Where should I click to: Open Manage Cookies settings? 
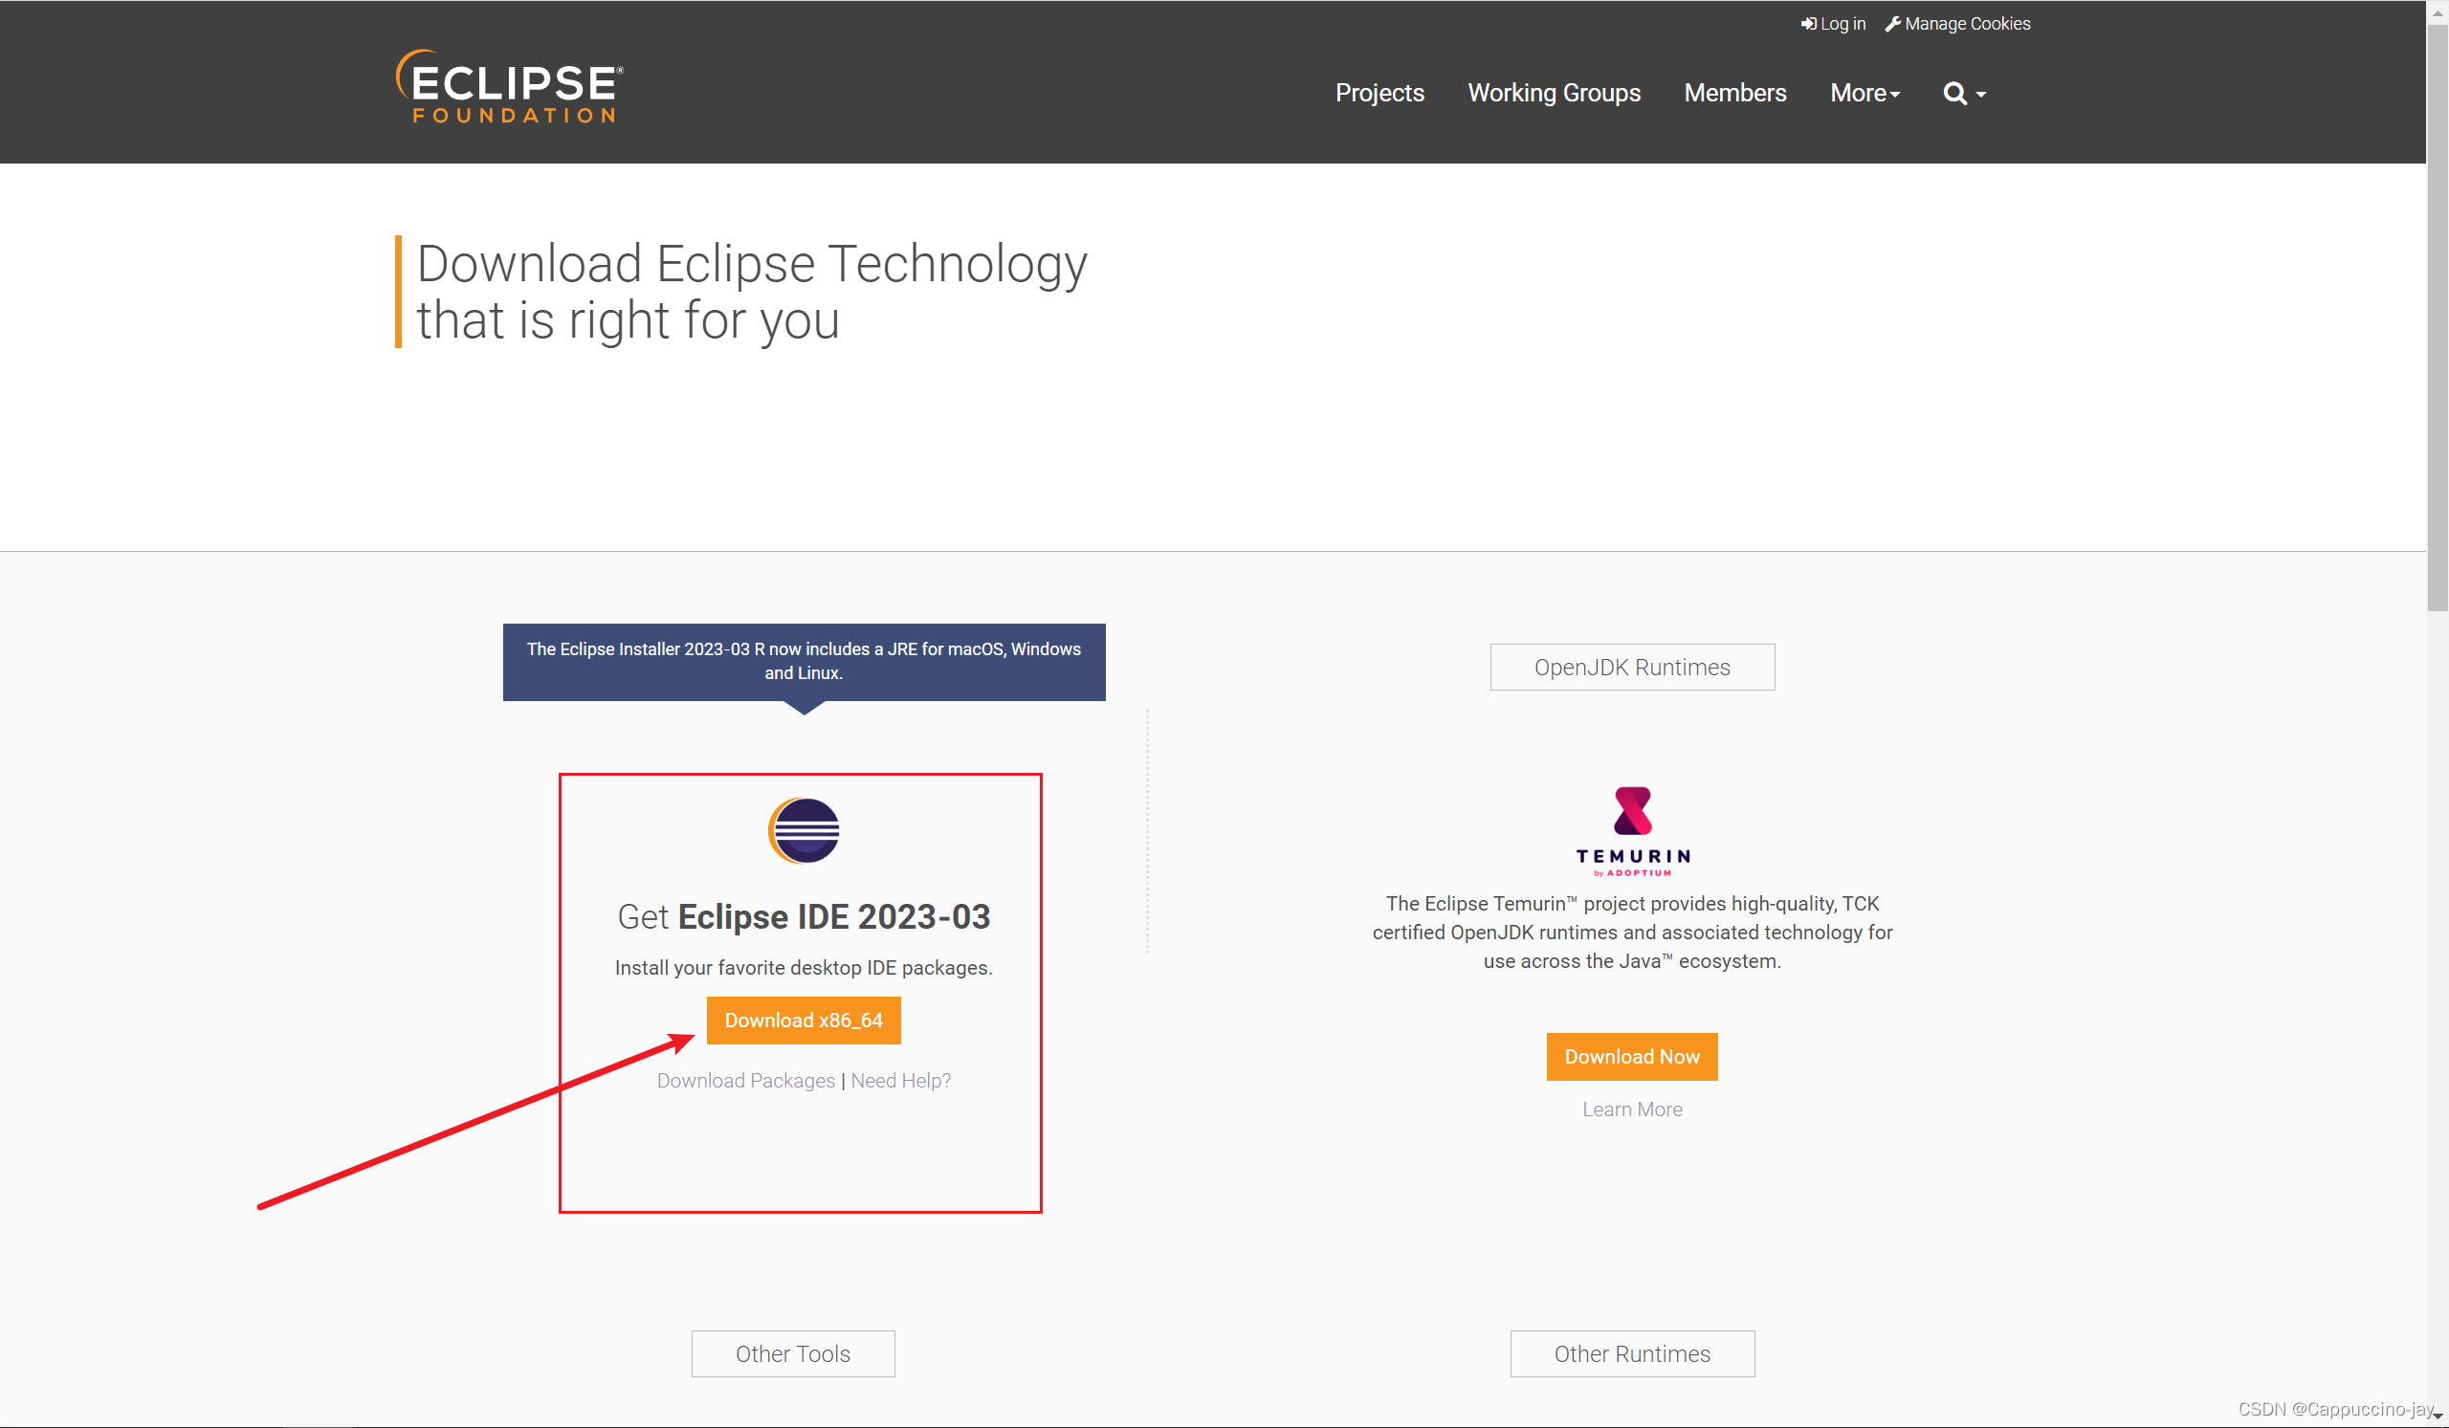1957,23
